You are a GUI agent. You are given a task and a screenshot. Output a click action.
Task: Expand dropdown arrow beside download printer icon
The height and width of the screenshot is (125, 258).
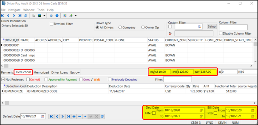(75, 16)
